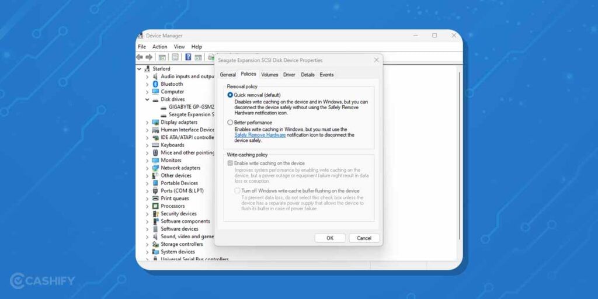Image resolution: width=598 pixels, height=299 pixels.
Task: Click the Keyboards icon
Action: [x=155, y=145]
